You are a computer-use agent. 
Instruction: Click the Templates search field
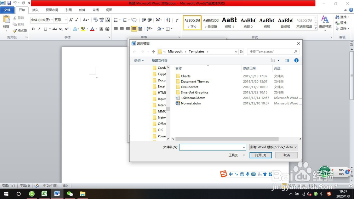[273, 52]
